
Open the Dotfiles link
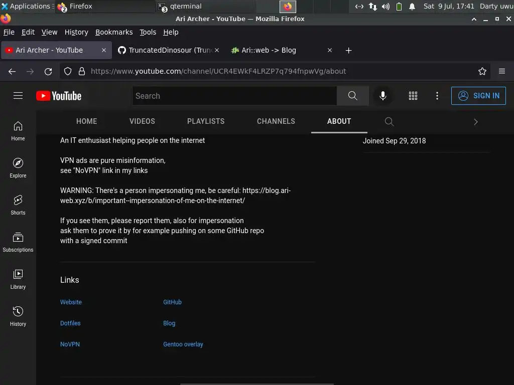point(70,323)
